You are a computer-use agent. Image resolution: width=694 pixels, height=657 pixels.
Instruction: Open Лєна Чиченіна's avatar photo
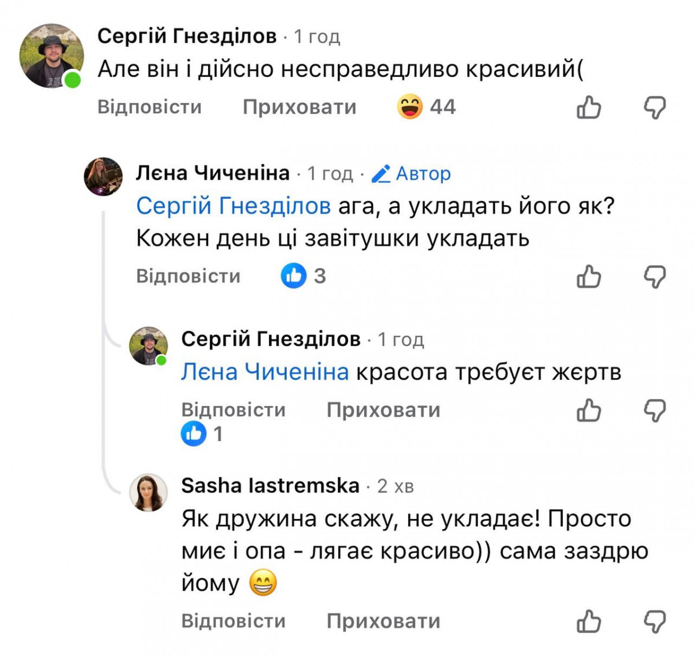[104, 176]
